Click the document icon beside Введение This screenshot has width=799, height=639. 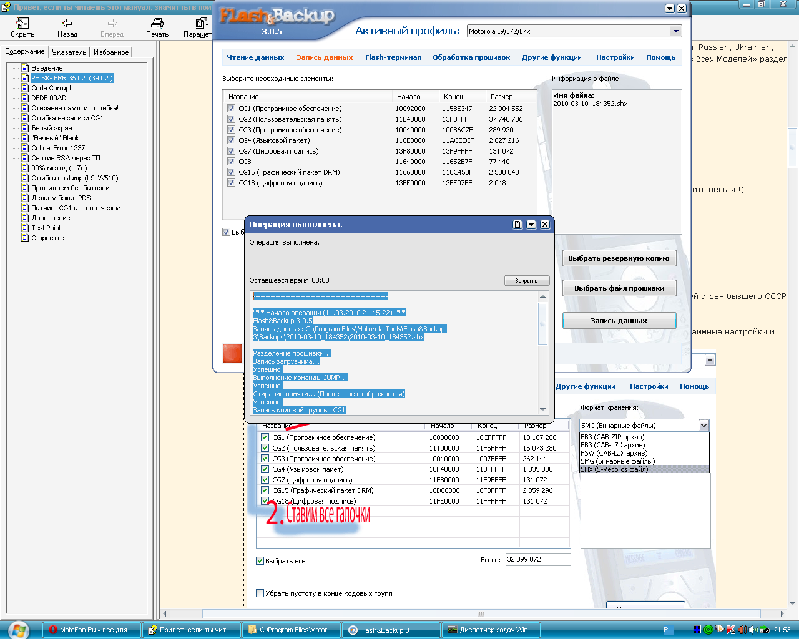(x=25, y=68)
